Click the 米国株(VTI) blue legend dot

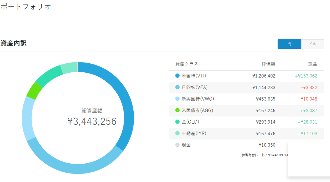[x=177, y=76]
